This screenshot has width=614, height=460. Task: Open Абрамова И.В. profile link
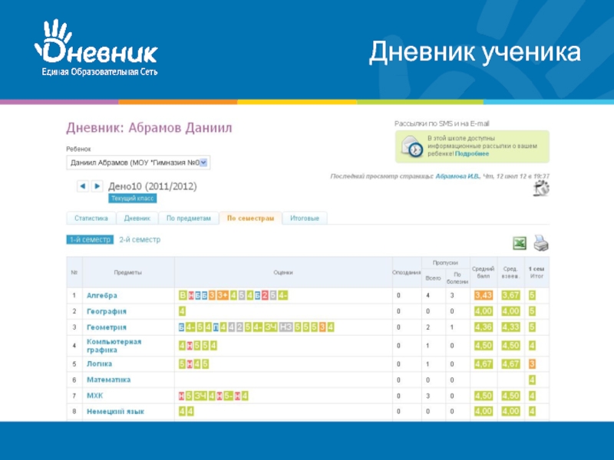point(457,176)
